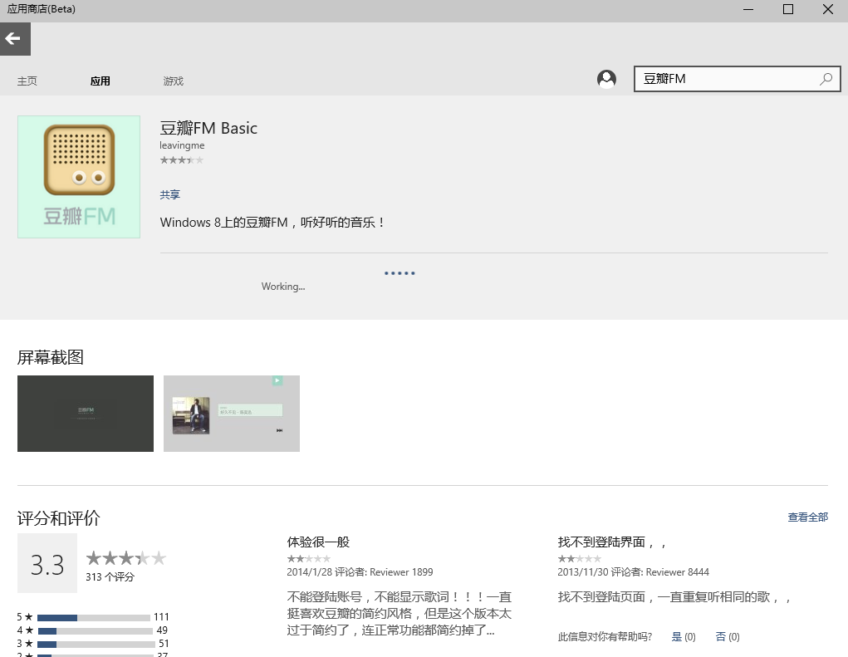Image resolution: width=848 pixels, height=657 pixels.
Task: Switch to the 主页 tab
Action: (x=27, y=81)
